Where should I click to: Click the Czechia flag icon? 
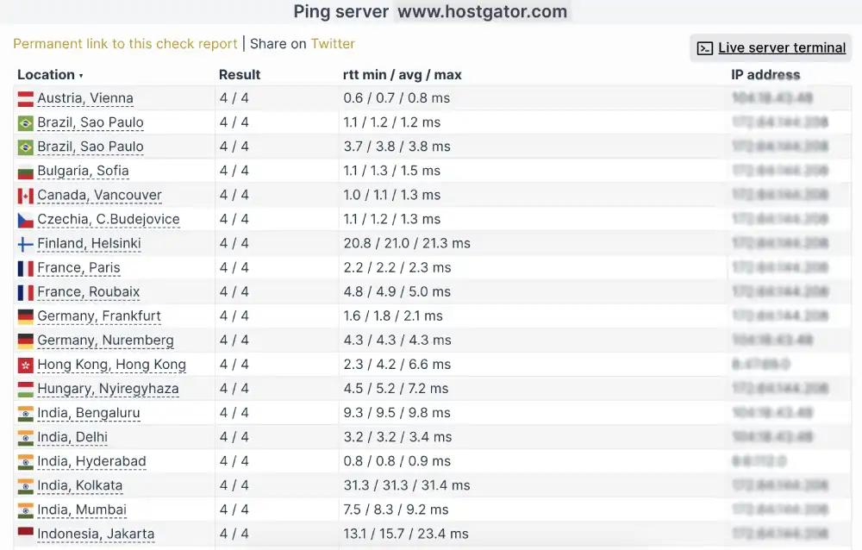pyautogui.click(x=24, y=219)
